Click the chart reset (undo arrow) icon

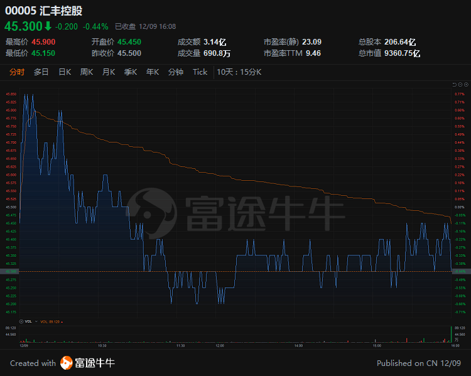point(455,85)
